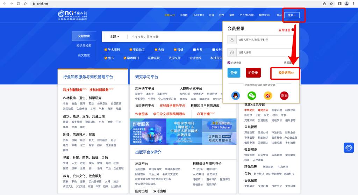Collapse the 登录 dropdown in the top bar
The image size is (358, 195).
pos(292,15)
